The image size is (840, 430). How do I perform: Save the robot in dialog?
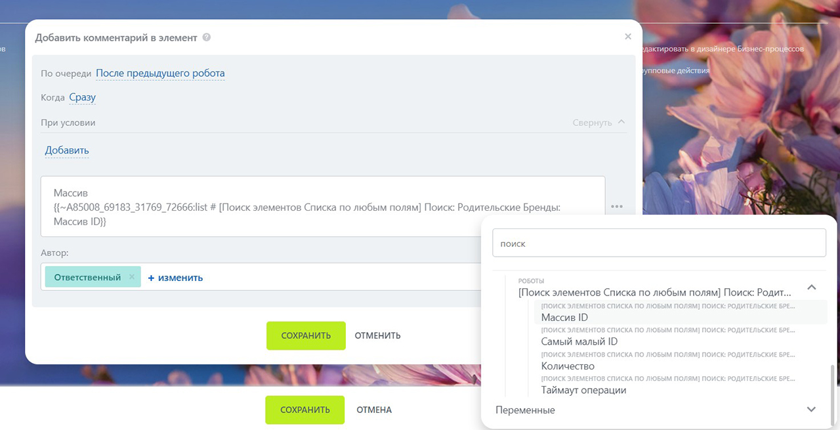[306, 335]
